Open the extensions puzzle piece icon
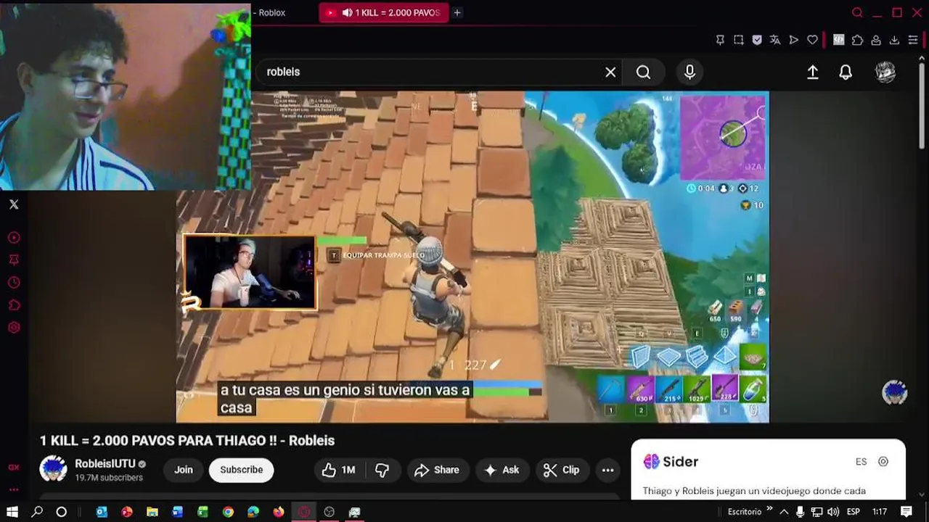Screen dimensions: 929x522 [857, 40]
